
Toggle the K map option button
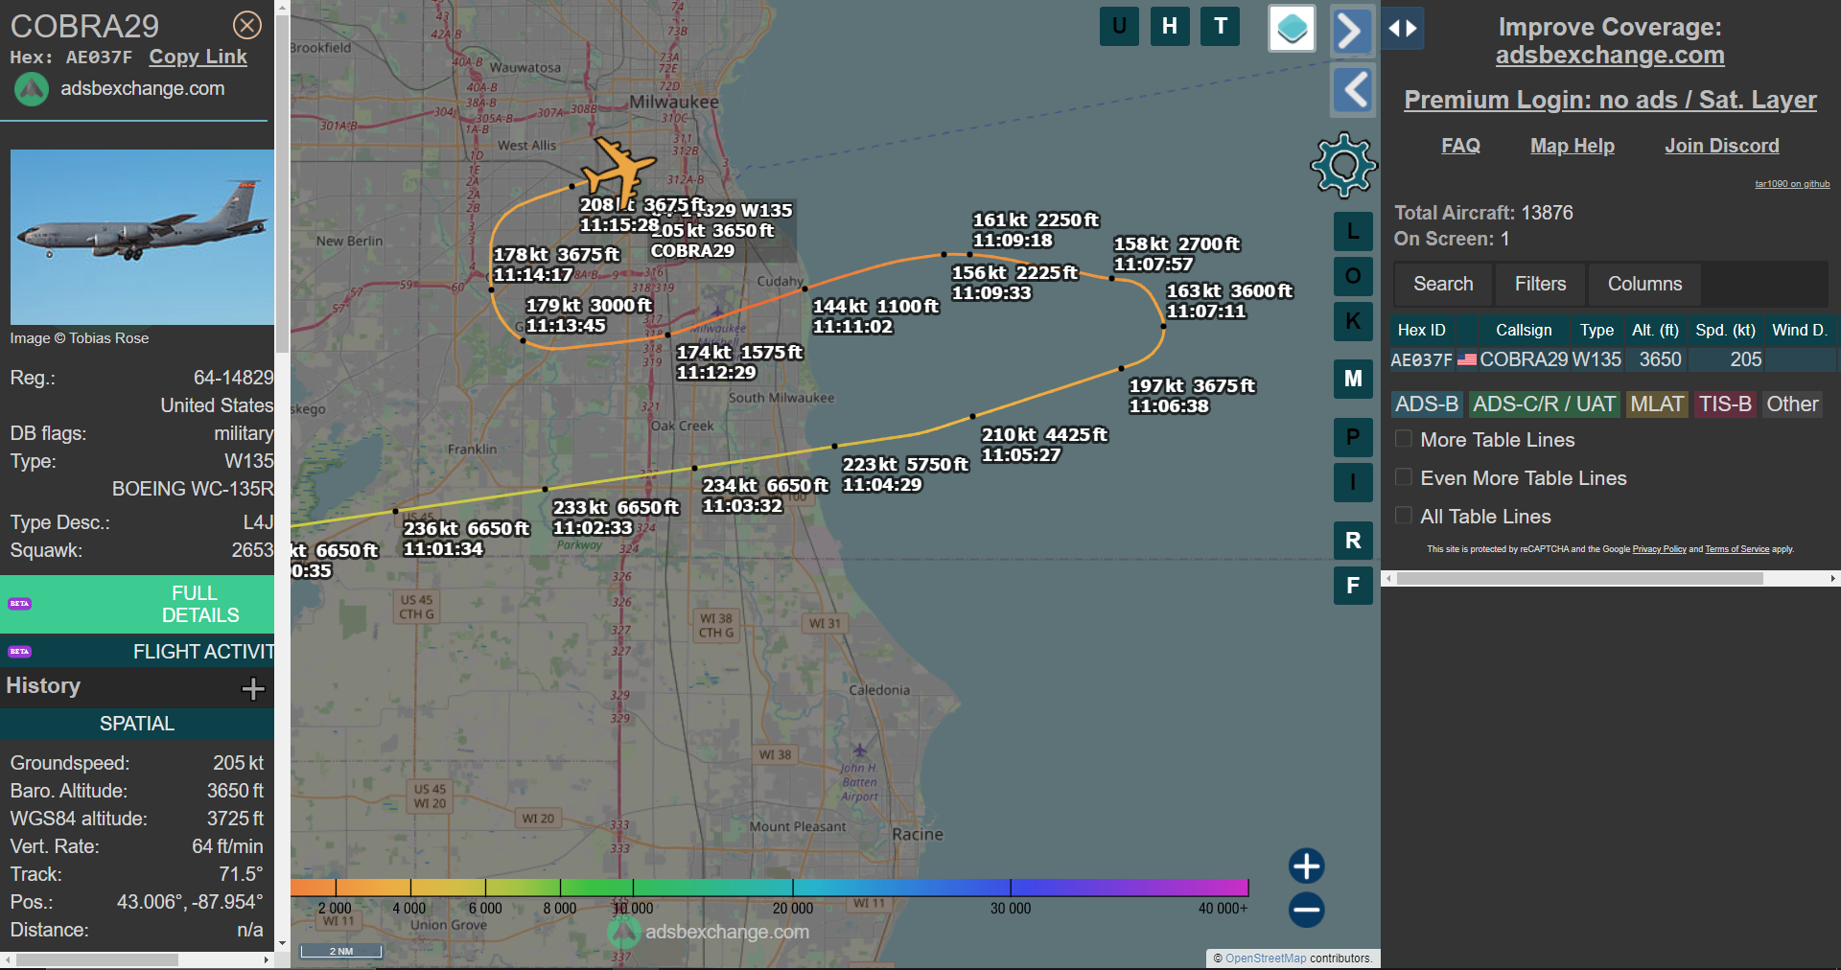(1353, 321)
